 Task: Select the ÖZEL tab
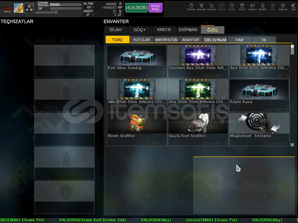point(213,30)
